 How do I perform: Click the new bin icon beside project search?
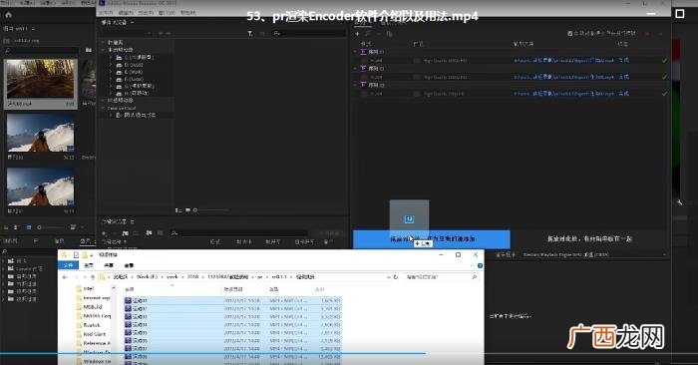pos(89,50)
